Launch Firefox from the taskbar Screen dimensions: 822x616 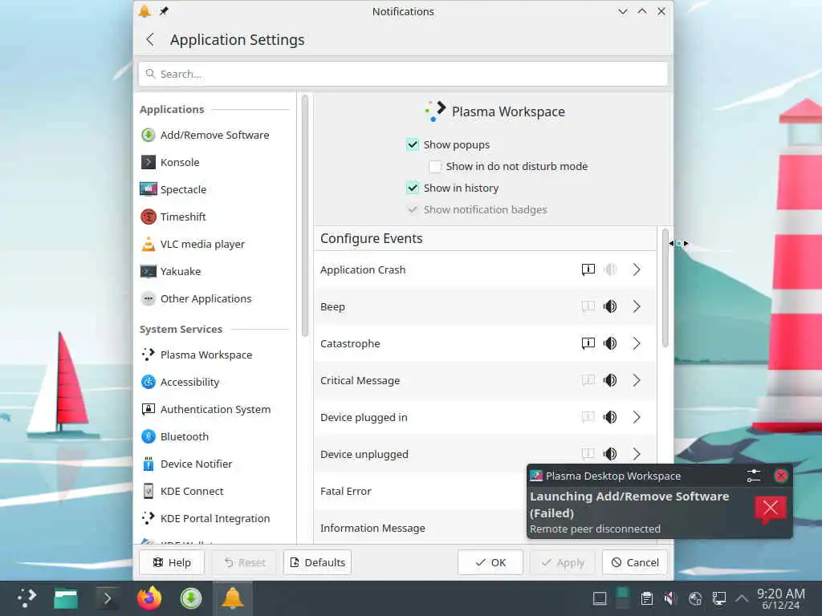pos(149,598)
